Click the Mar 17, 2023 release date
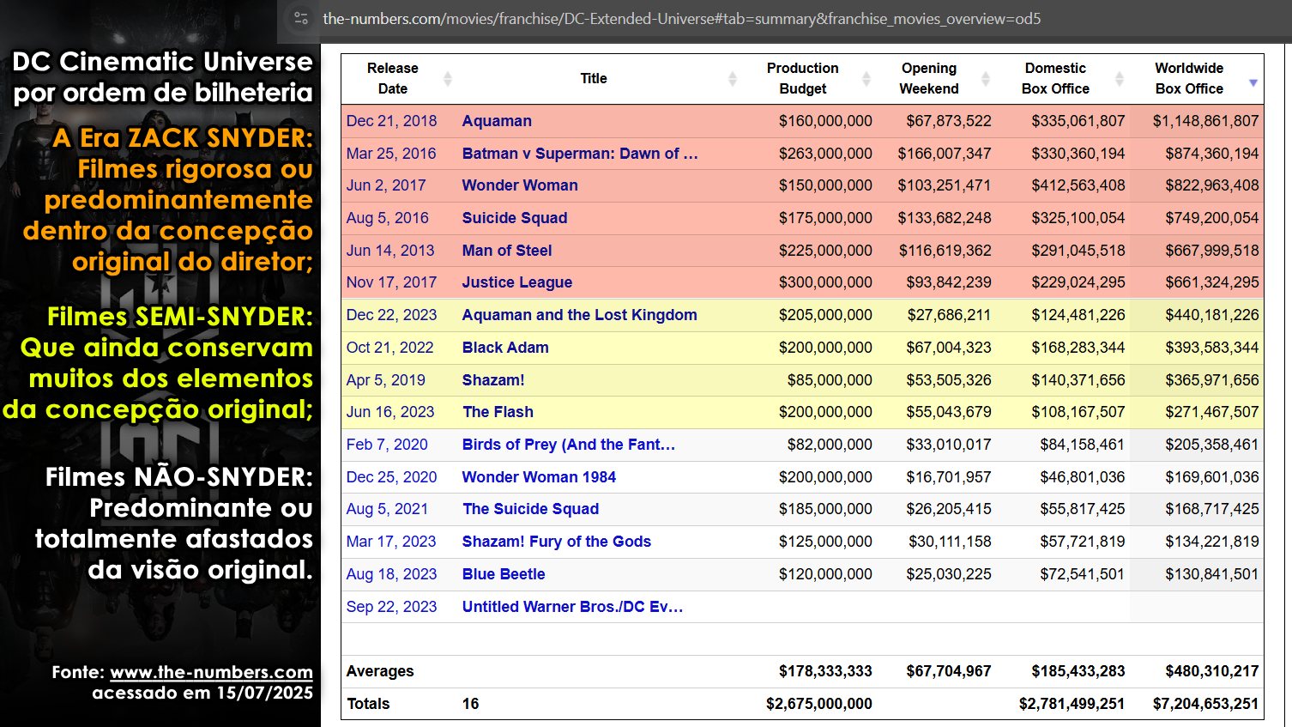The height and width of the screenshot is (727, 1292). (391, 542)
